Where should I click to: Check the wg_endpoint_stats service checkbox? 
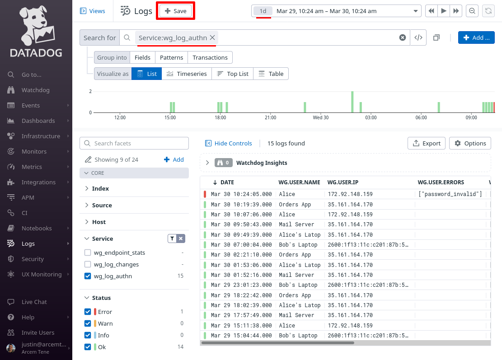[x=88, y=253]
